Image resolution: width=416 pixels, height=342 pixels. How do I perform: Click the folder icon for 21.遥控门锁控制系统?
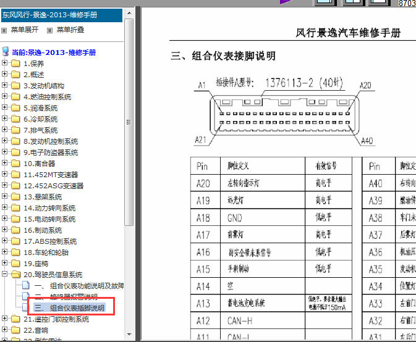(15, 319)
